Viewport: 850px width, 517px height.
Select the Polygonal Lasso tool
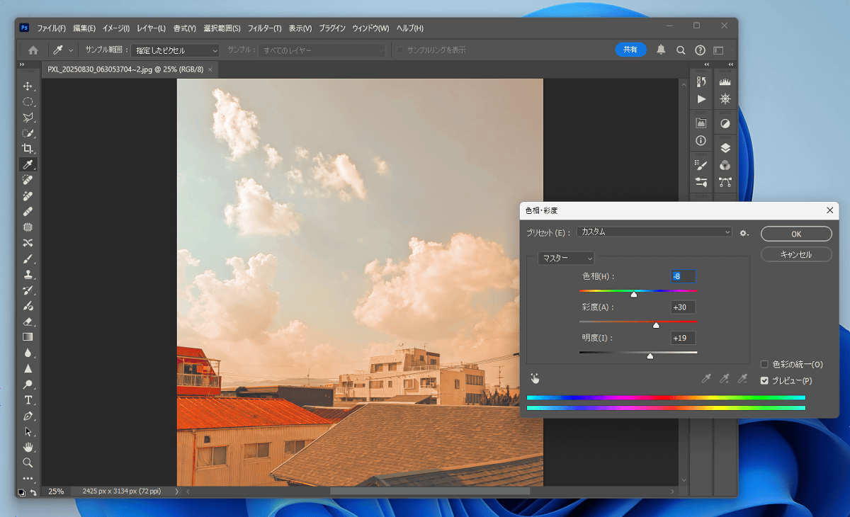pyautogui.click(x=28, y=117)
